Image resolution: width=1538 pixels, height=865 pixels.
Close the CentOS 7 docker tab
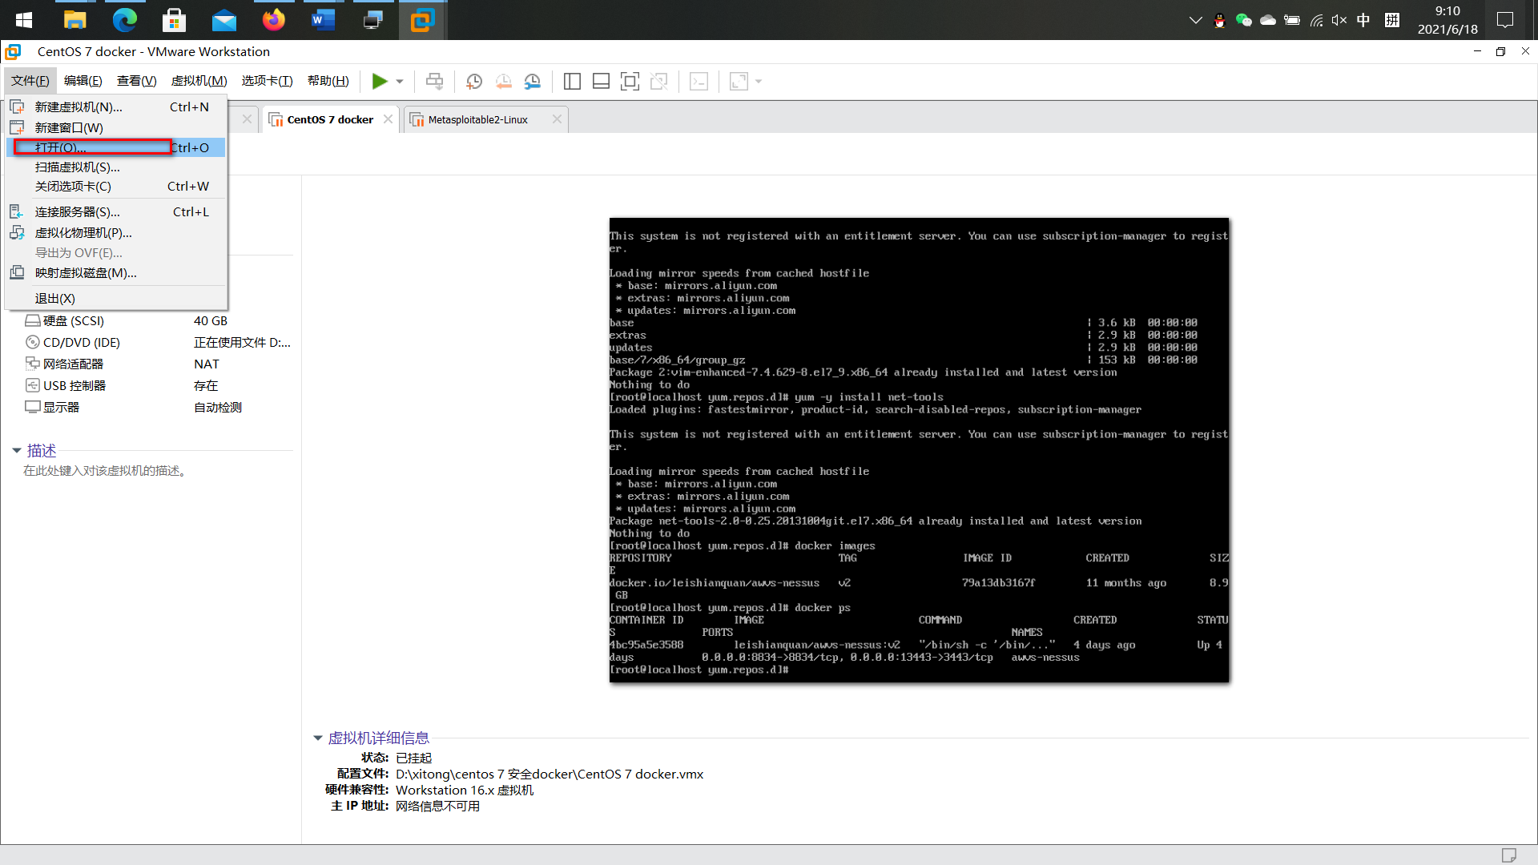[x=388, y=119]
